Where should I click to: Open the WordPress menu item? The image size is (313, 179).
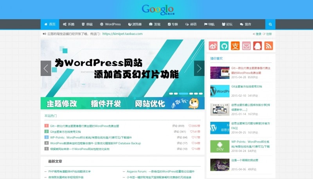click(110, 24)
